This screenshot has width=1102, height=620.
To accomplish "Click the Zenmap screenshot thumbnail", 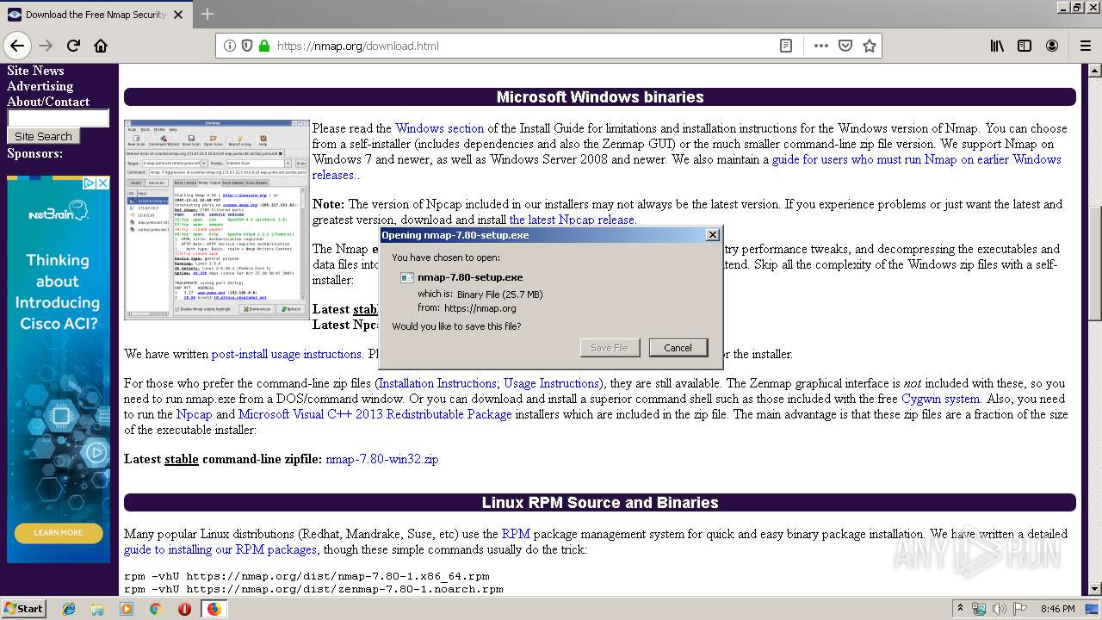I will tap(217, 220).
